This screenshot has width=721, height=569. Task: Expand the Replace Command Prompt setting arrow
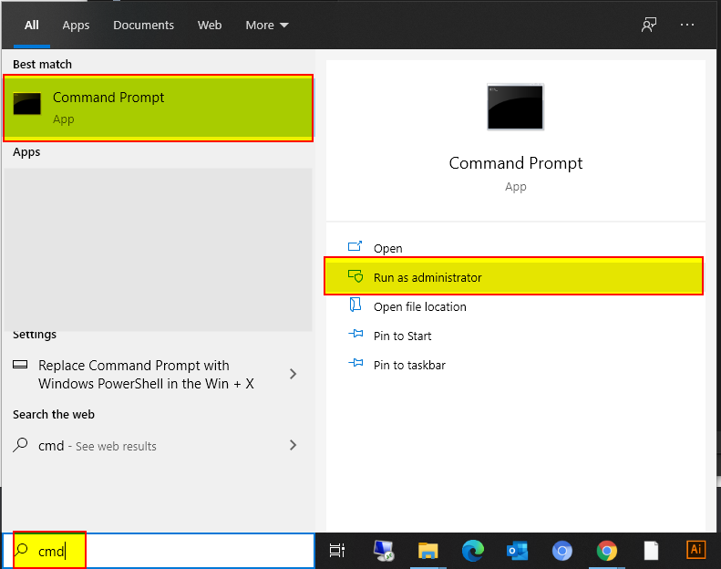tap(293, 374)
